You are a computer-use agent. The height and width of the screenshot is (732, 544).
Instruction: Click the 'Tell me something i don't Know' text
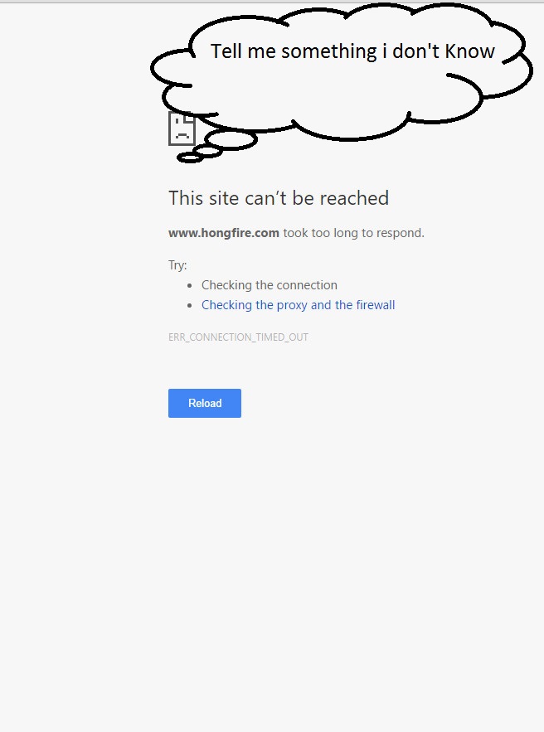click(x=352, y=51)
